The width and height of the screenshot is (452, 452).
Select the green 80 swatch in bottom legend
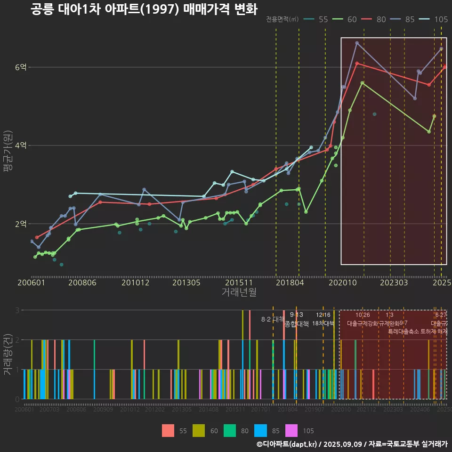[230, 430]
